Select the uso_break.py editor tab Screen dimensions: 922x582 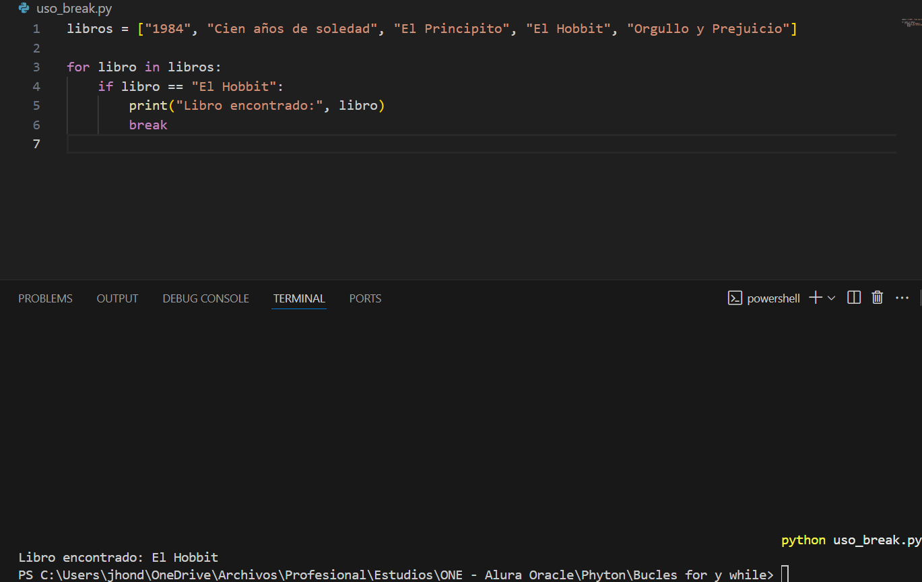(x=74, y=9)
